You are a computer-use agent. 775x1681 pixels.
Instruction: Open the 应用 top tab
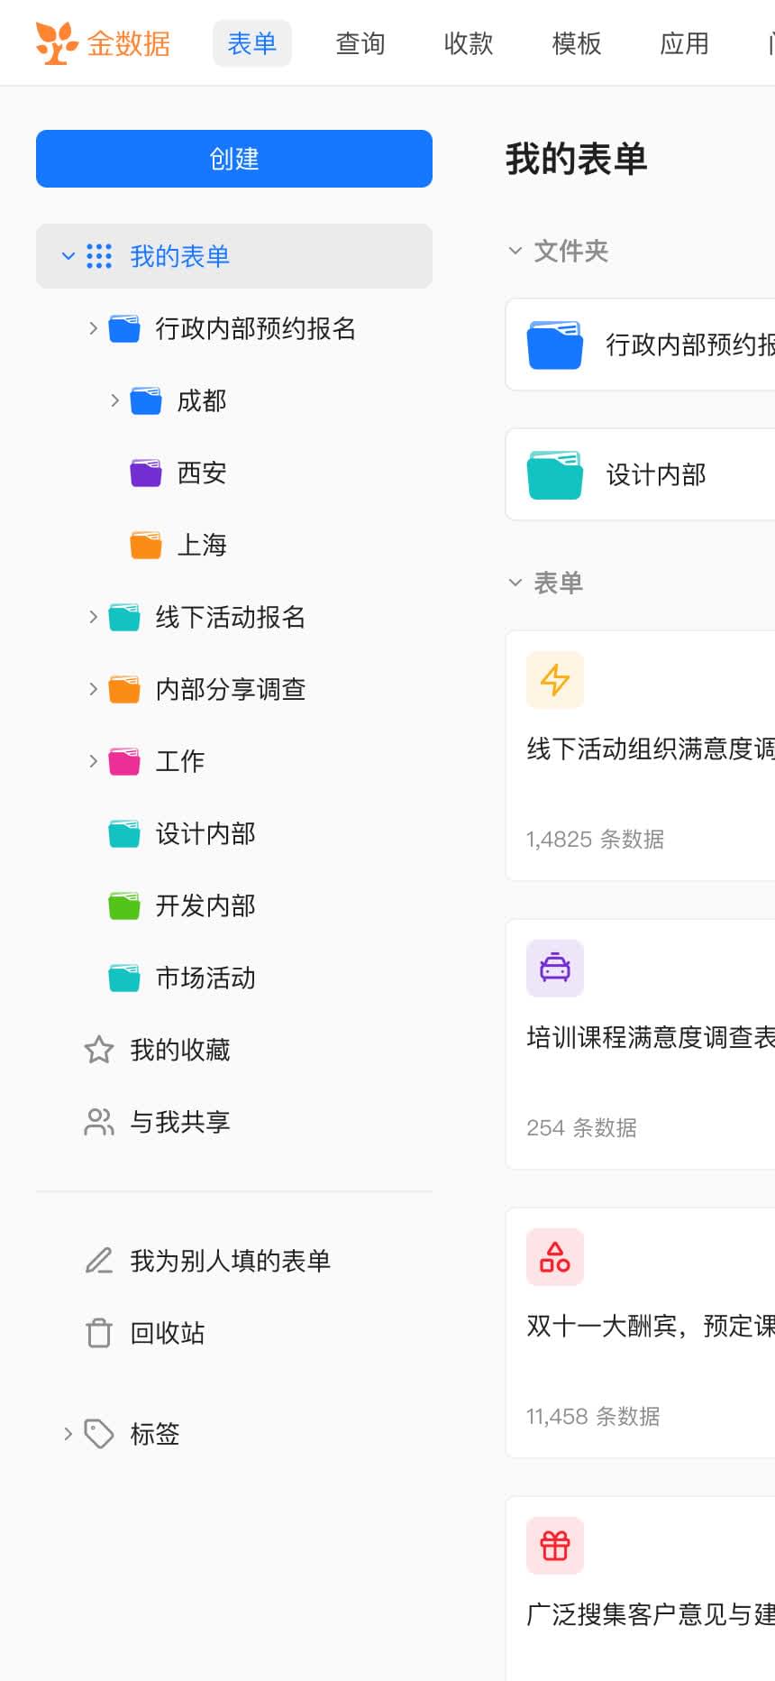click(x=685, y=43)
